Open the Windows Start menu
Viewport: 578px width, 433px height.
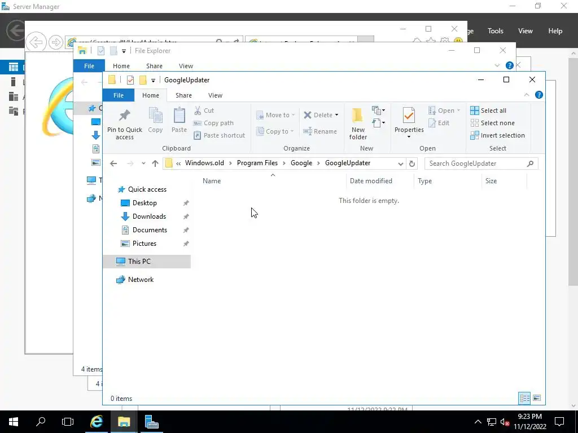(x=14, y=422)
